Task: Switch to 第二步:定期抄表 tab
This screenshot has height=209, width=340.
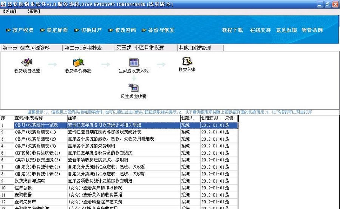Action: click(88, 48)
